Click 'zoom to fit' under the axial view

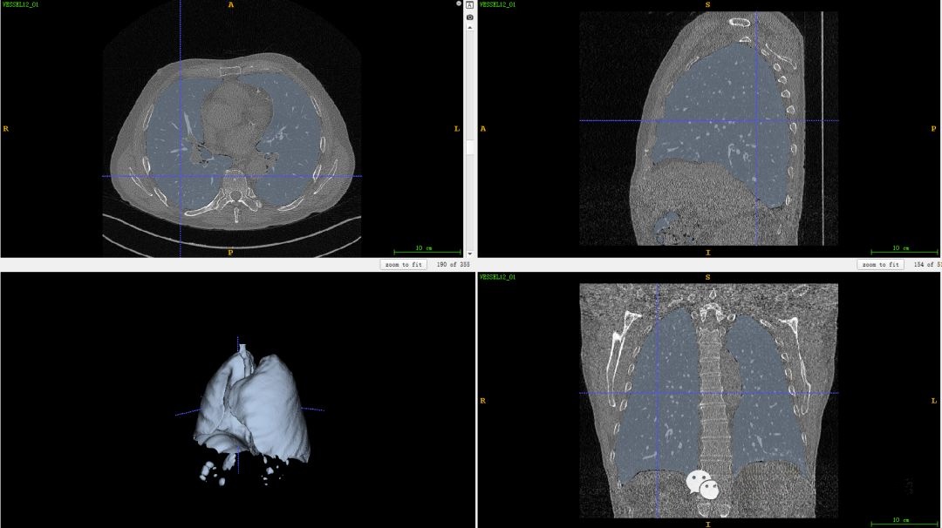pyautogui.click(x=404, y=265)
